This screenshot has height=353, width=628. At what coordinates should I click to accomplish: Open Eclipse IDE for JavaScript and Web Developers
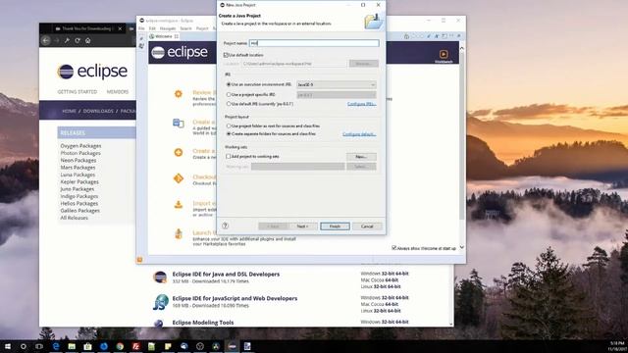coord(235,298)
